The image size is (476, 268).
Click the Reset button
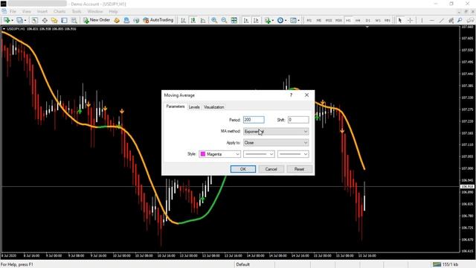(299, 169)
